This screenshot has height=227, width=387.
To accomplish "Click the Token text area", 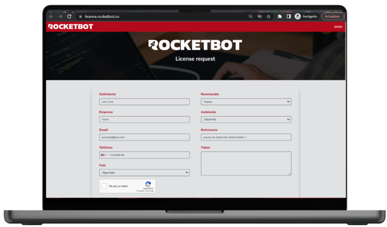I will pyautogui.click(x=246, y=164).
